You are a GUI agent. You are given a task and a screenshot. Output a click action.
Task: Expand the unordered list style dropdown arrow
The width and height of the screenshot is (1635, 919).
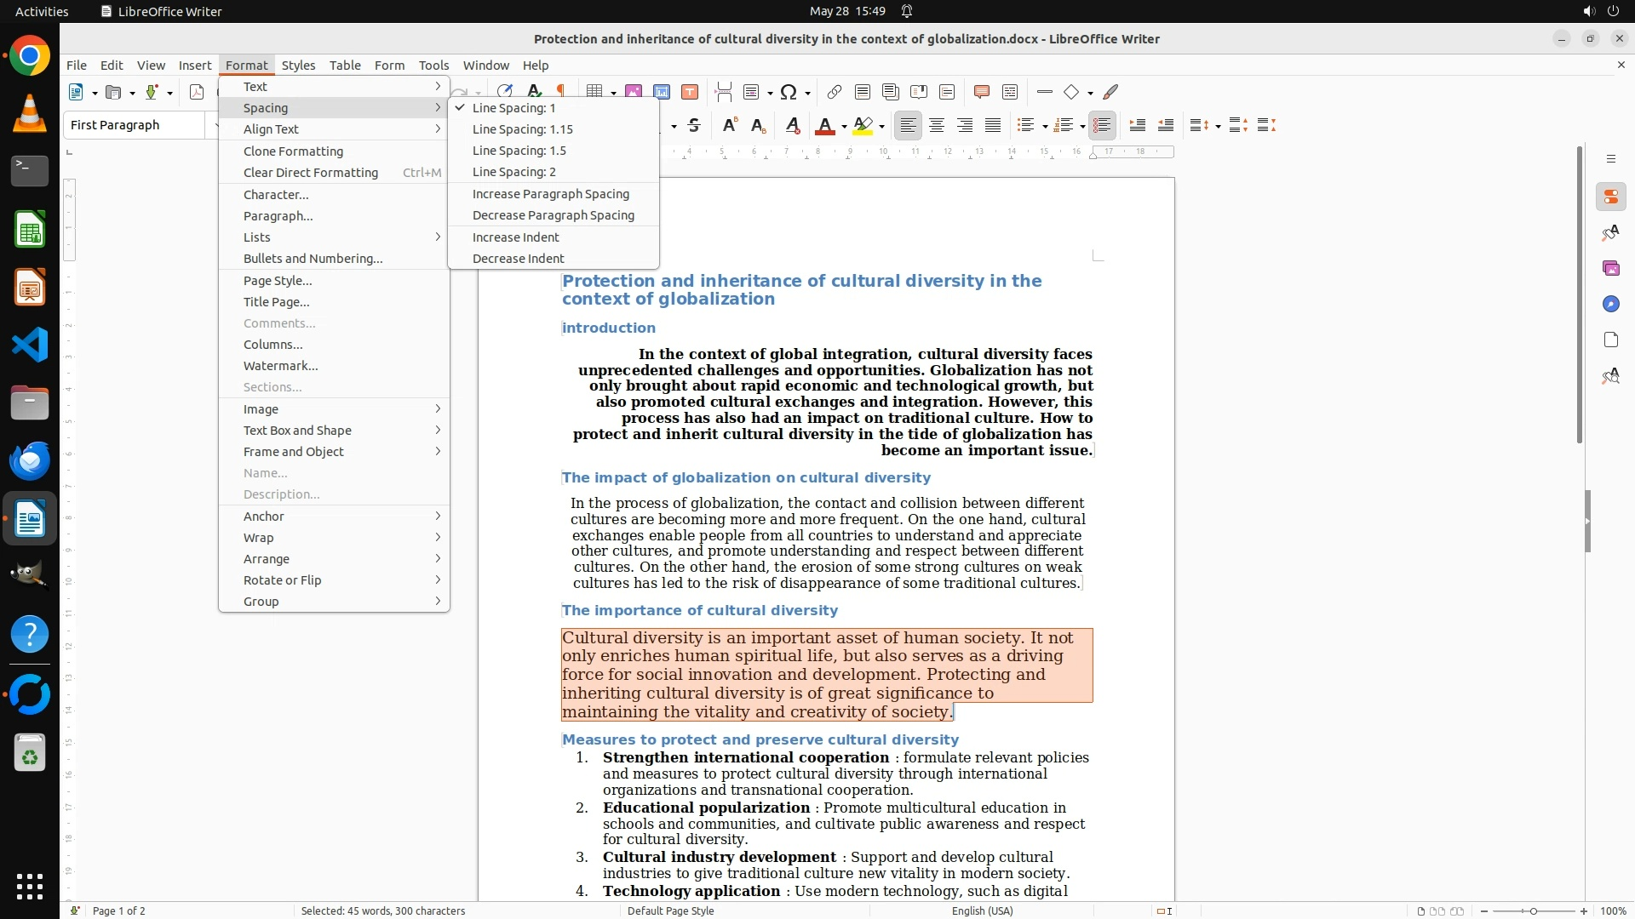pyautogui.click(x=1045, y=127)
